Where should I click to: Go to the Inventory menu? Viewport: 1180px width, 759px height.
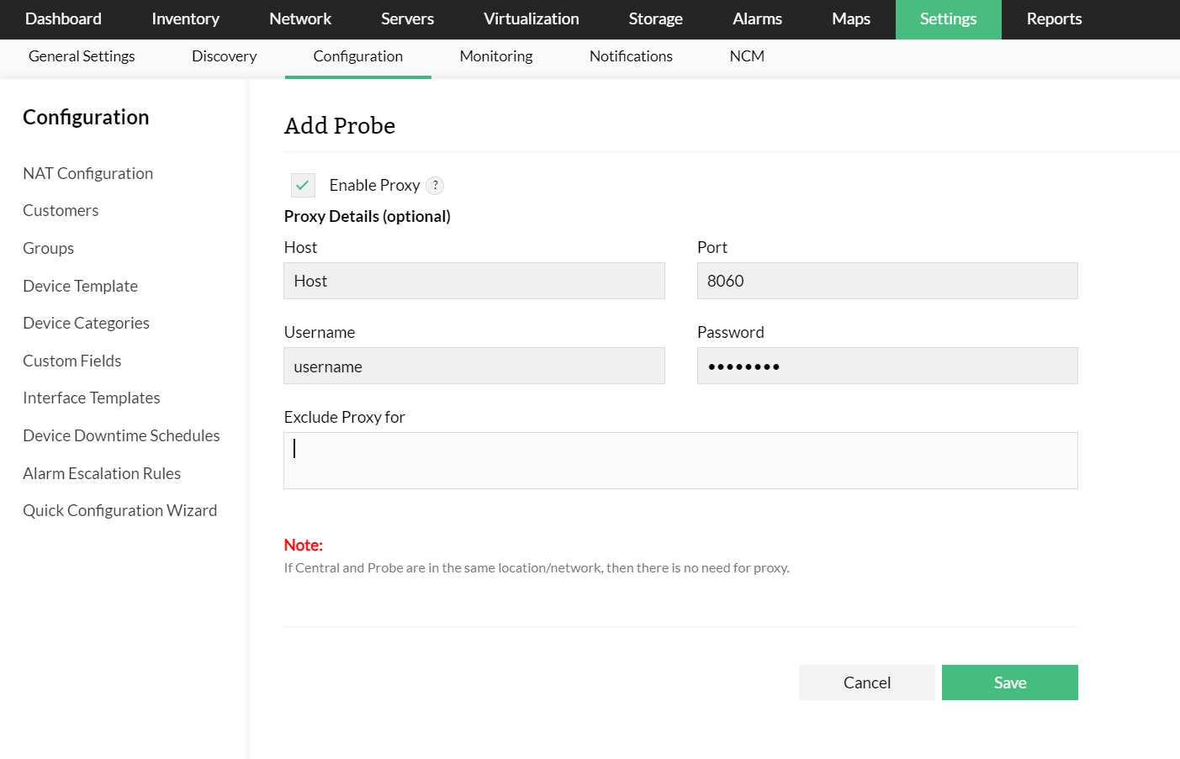[185, 19]
